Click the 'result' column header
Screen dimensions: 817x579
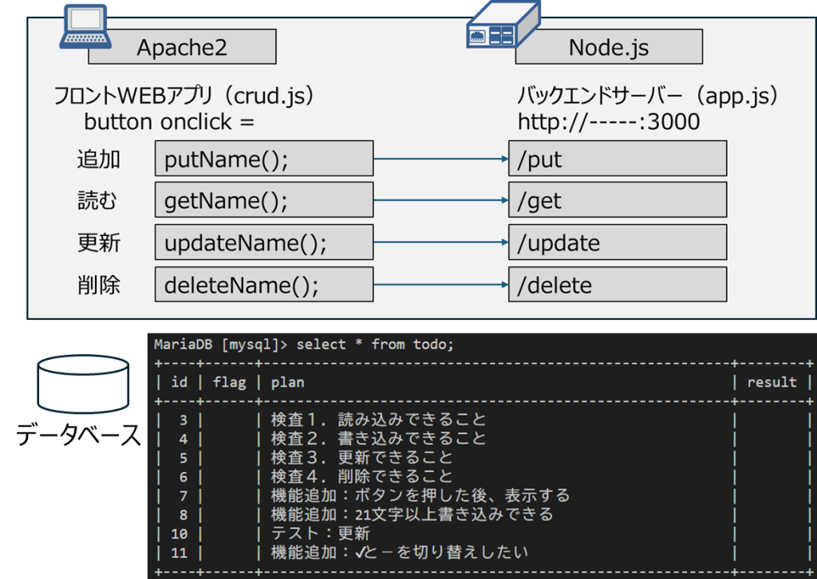tap(772, 382)
